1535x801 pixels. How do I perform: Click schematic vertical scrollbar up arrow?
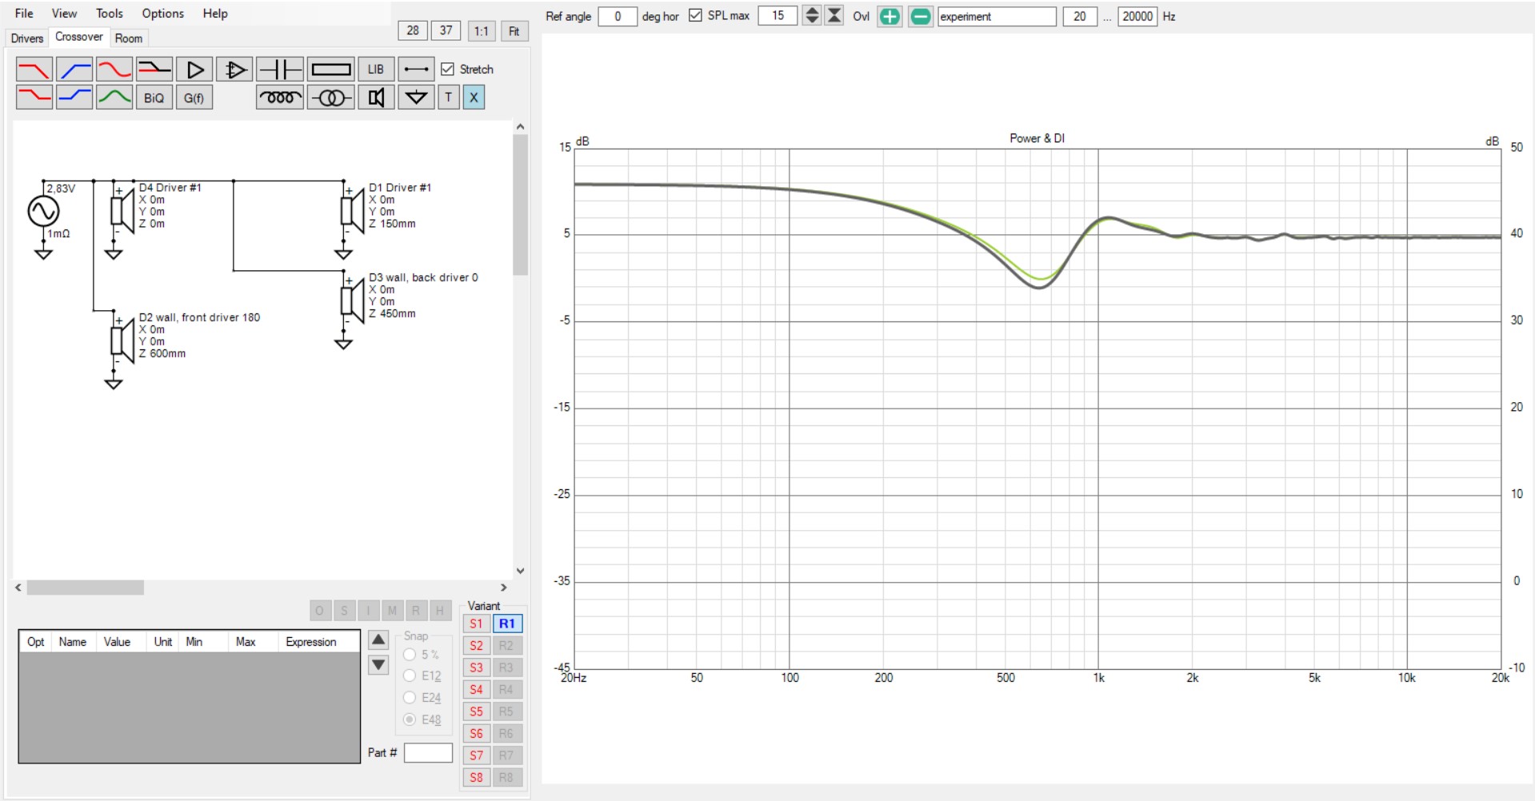(x=520, y=127)
